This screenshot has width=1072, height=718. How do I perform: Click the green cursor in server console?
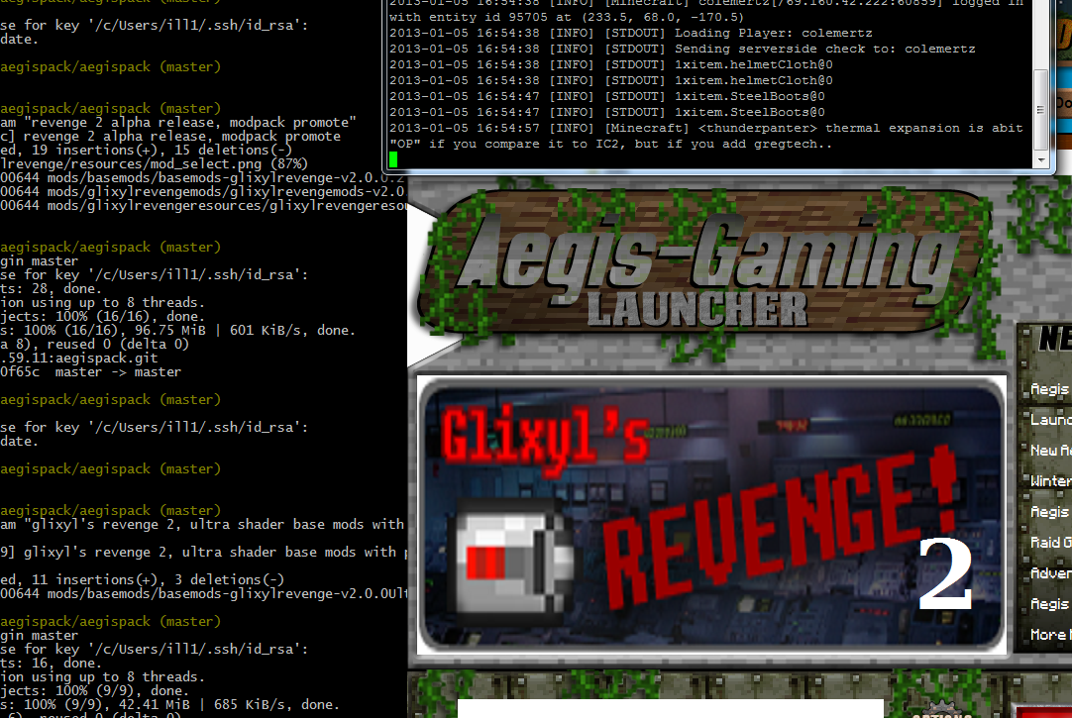pos(393,159)
